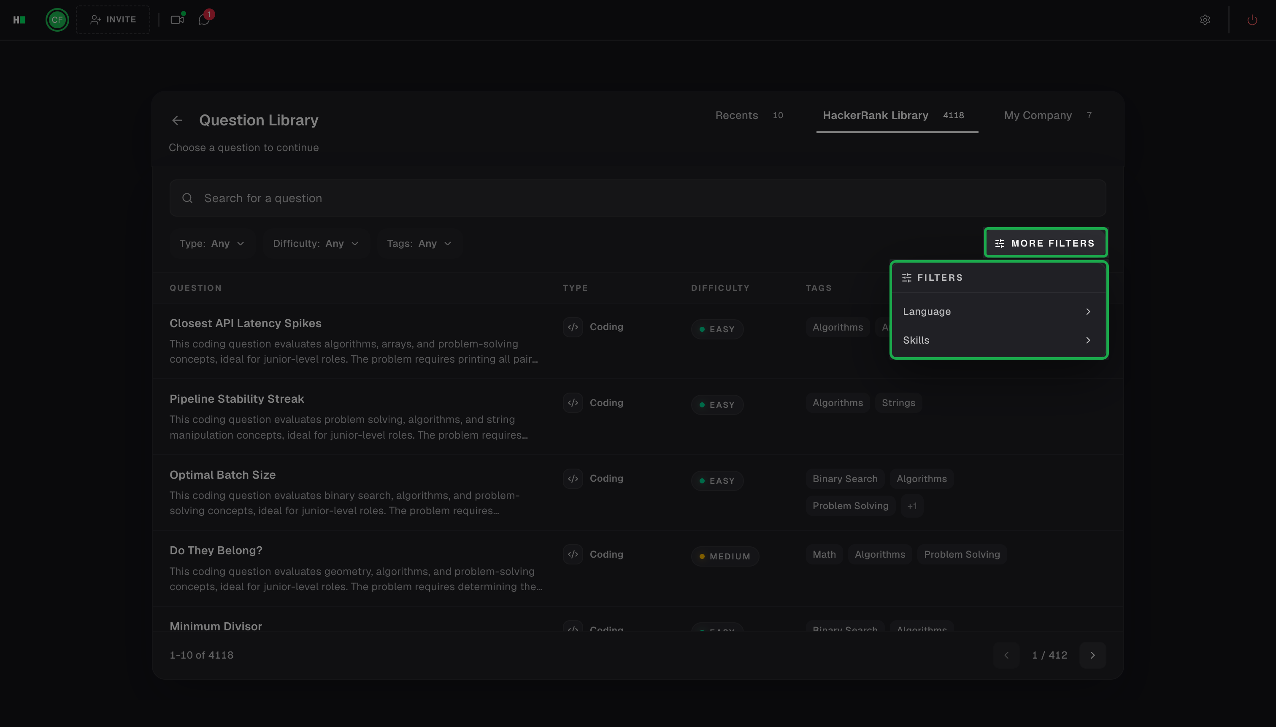This screenshot has width=1276, height=727.
Task: Switch to the HackerRank Library tab
Action: click(x=897, y=115)
